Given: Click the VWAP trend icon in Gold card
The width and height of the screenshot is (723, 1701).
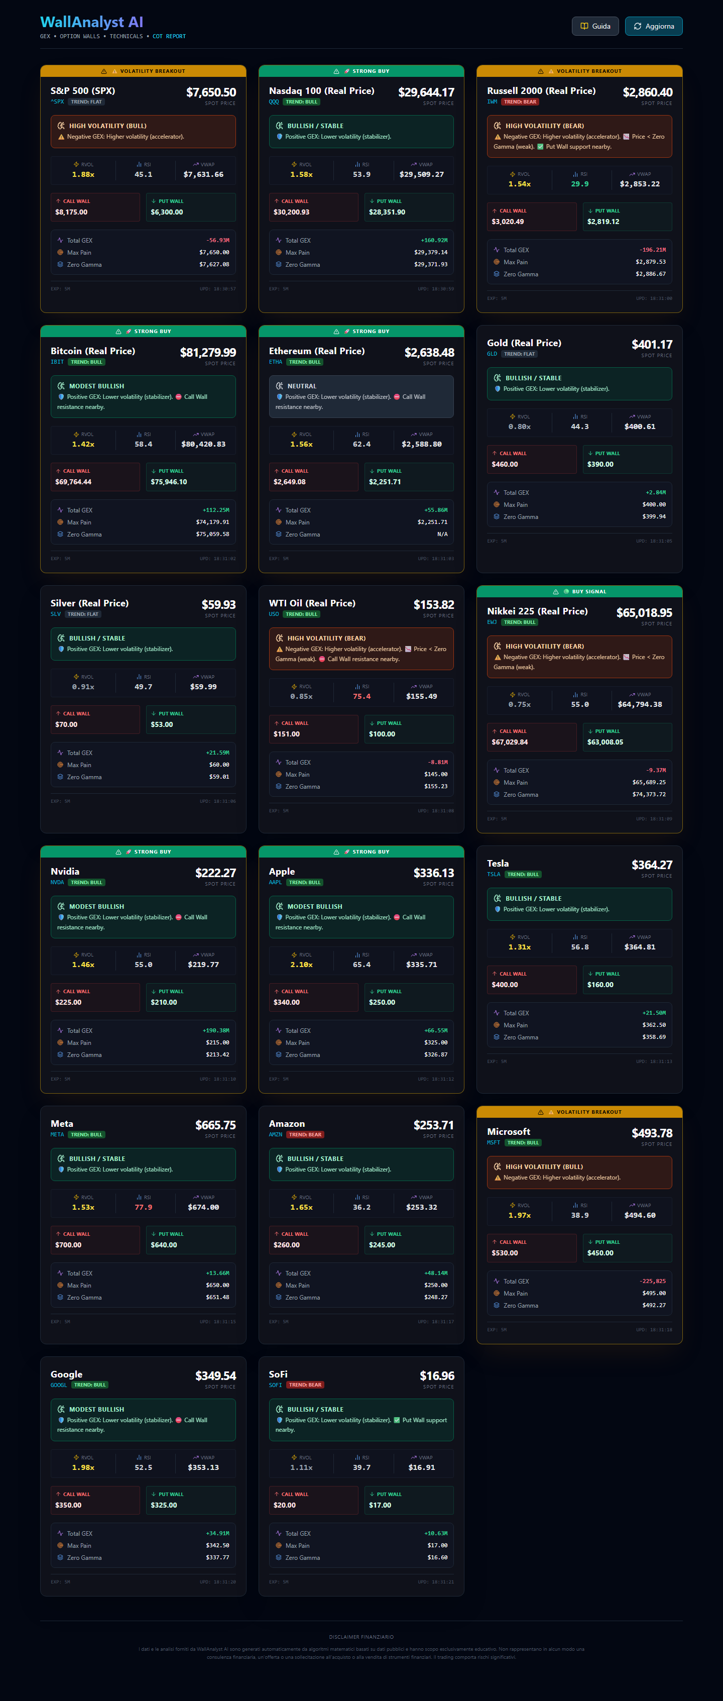Looking at the screenshot, I should coord(632,416).
